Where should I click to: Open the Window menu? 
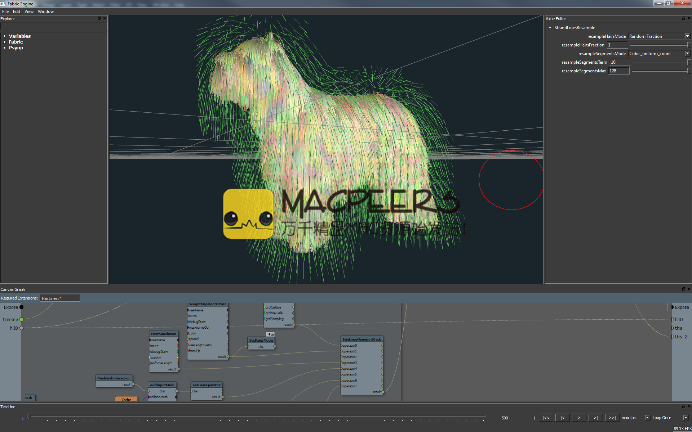(x=46, y=12)
